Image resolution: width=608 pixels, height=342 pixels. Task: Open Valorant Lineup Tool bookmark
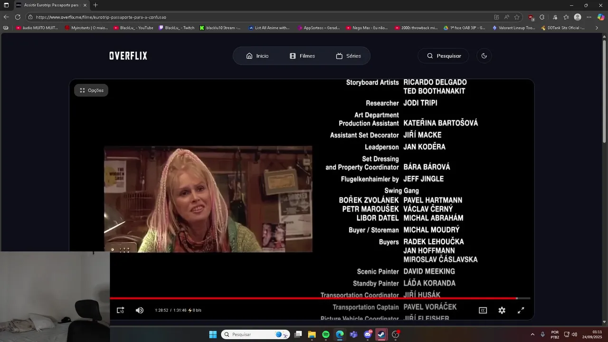pyautogui.click(x=513, y=28)
